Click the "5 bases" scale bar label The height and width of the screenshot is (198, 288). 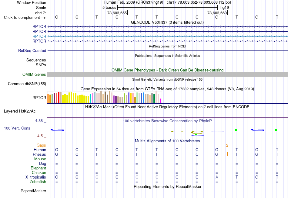click(x=109, y=8)
